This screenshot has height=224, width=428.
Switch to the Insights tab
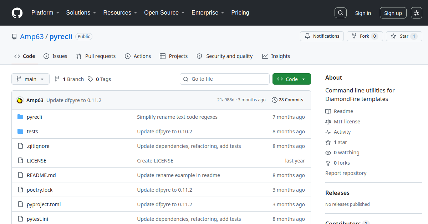(276, 56)
